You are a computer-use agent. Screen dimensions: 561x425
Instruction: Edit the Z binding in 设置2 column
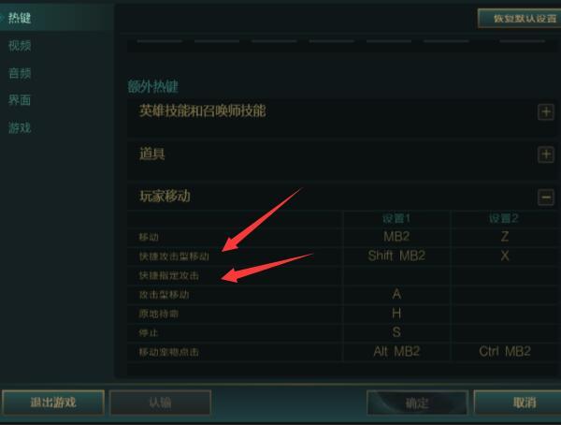point(505,237)
